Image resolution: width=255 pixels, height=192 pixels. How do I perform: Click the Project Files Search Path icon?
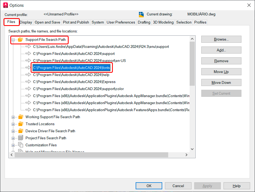(21, 138)
